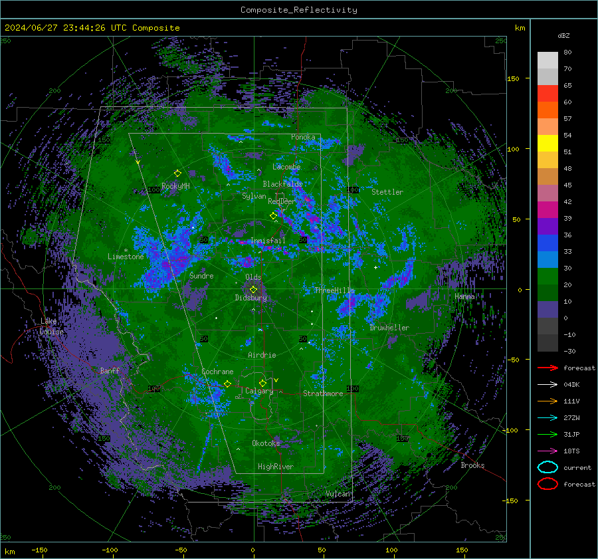
Task: Select the Okotoks label
Action: tap(266, 443)
